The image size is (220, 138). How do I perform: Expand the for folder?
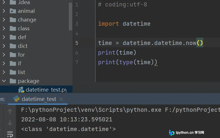[x=4, y=55]
